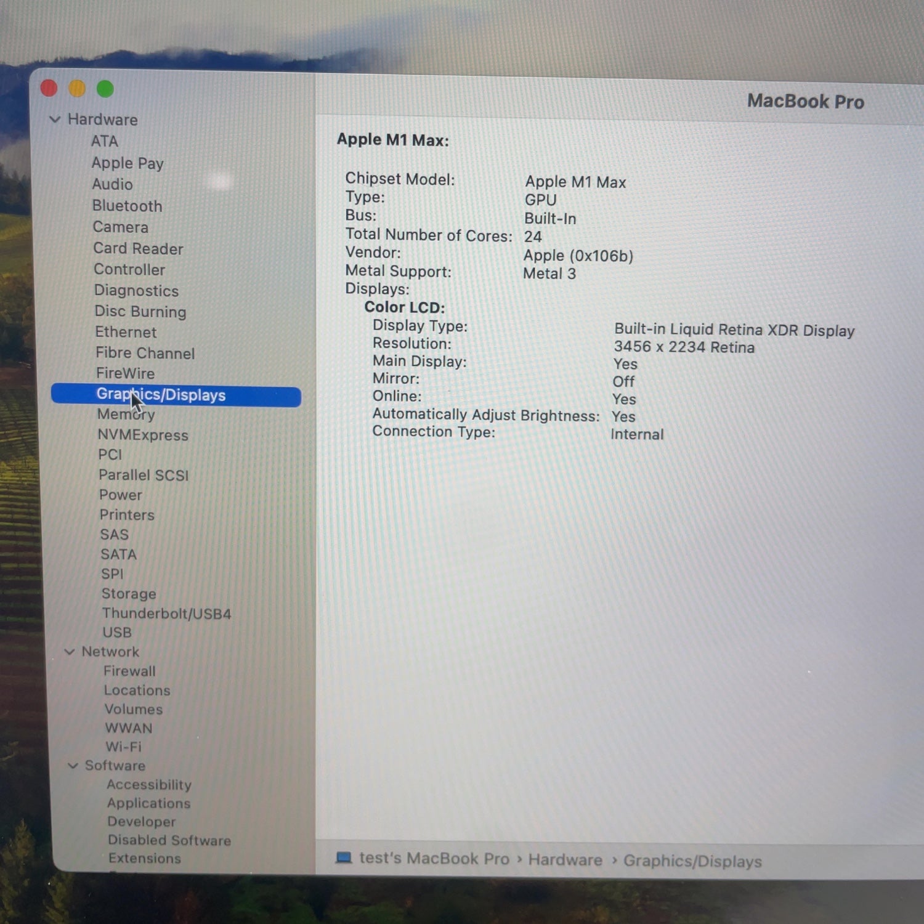Screen dimensions: 924x924
Task: Select Applications under Software
Action: 148,803
